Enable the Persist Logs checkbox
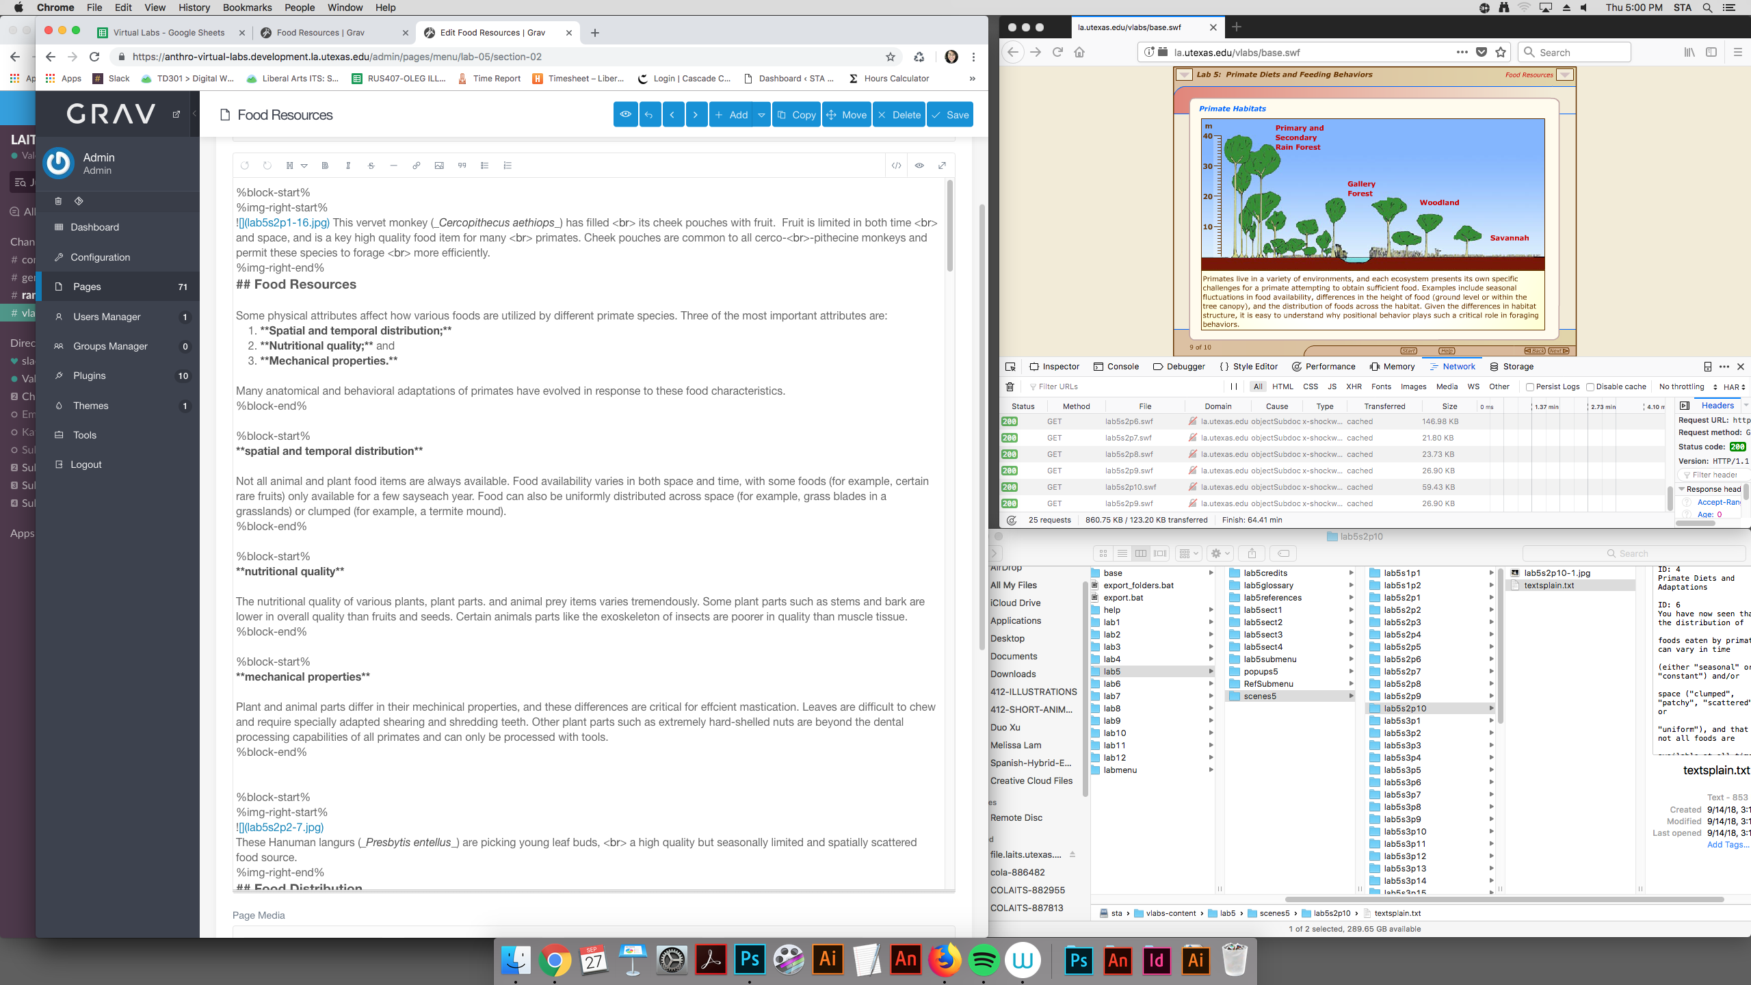1751x985 pixels. pos(1530,387)
